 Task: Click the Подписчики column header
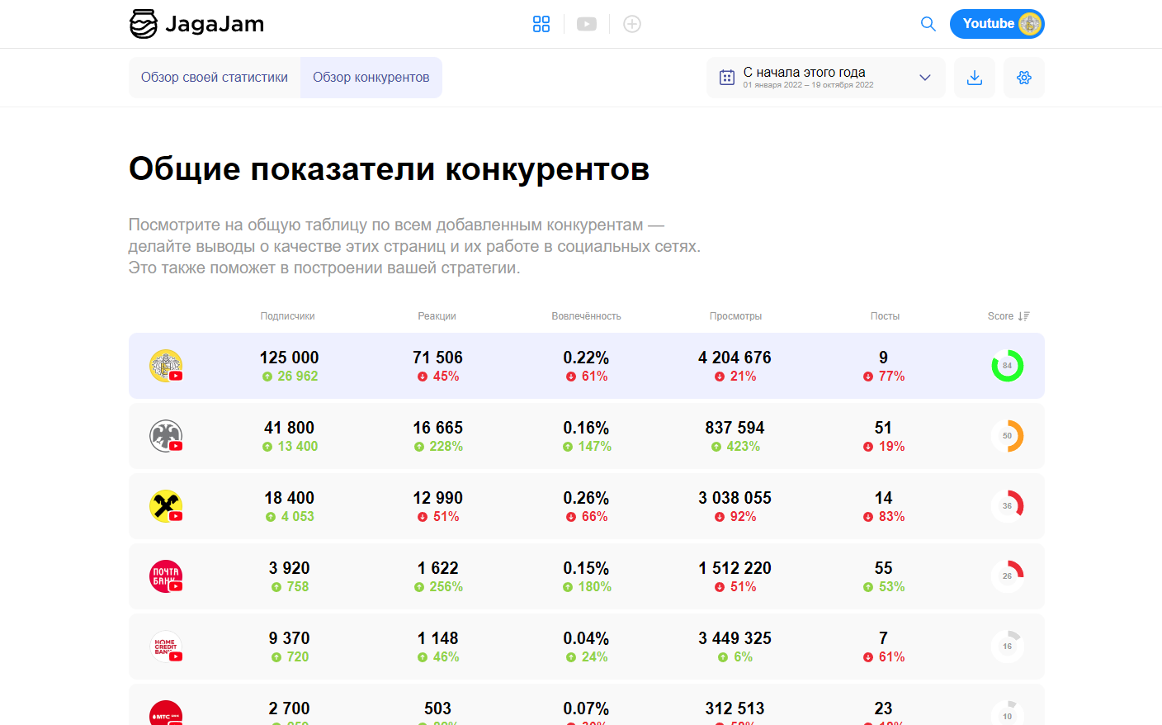click(287, 316)
